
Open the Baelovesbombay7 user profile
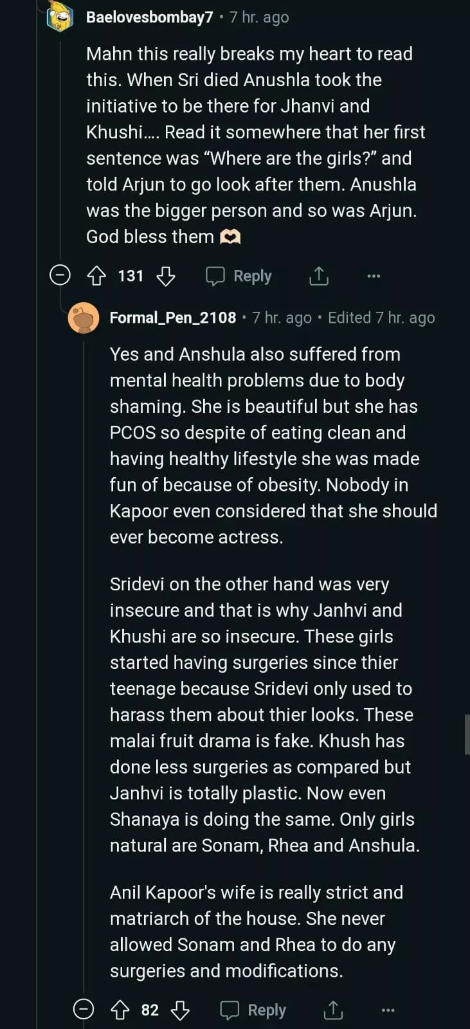point(149,17)
